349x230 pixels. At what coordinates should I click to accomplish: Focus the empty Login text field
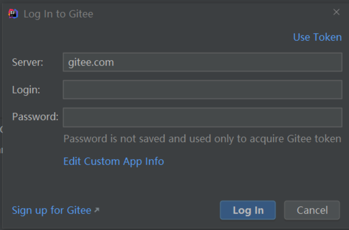[203, 90]
